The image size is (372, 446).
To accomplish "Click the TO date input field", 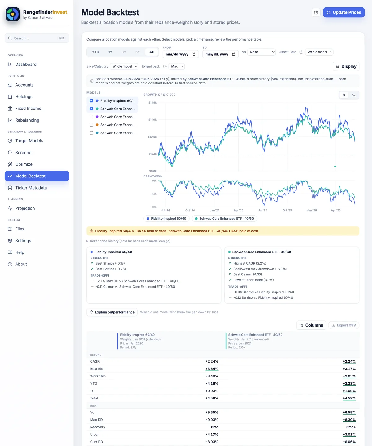I will [x=220, y=54].
